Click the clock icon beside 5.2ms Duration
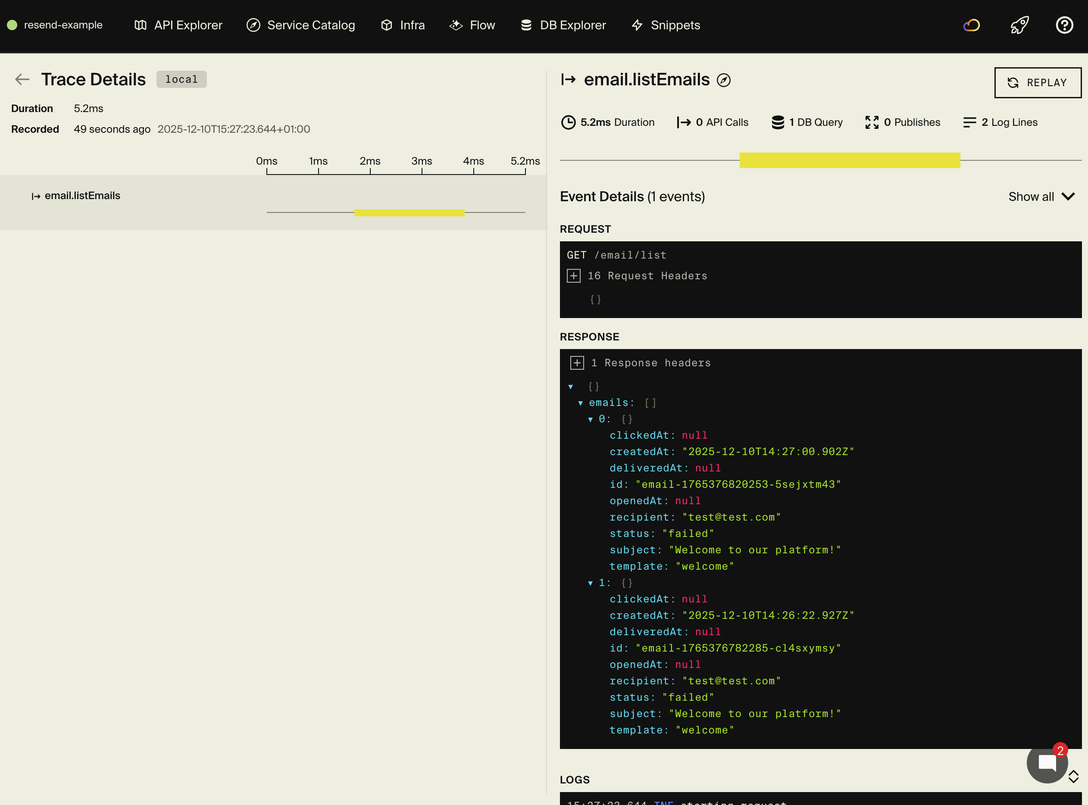1088x805 pixels. click(x=568, y=122)
